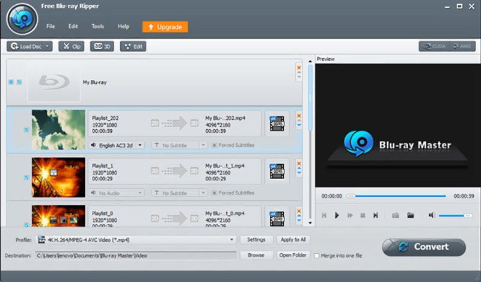Enable Merge into one file

coord(317,256)
